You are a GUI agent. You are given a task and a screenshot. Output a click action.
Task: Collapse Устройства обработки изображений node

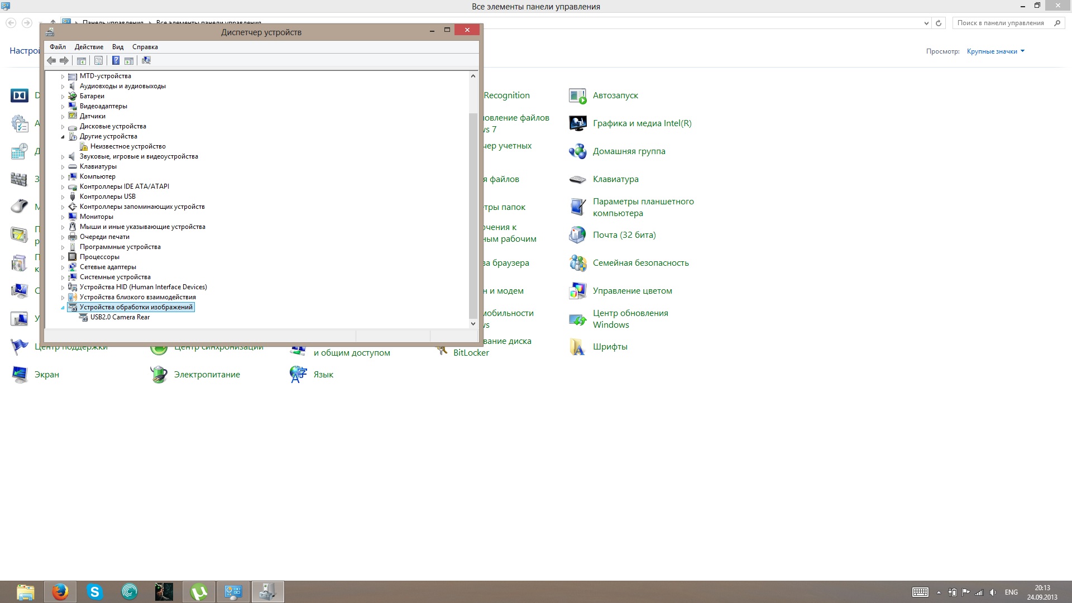coord(63,308)
